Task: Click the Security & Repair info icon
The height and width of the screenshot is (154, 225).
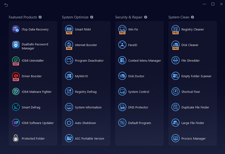Action: point(146,17)
